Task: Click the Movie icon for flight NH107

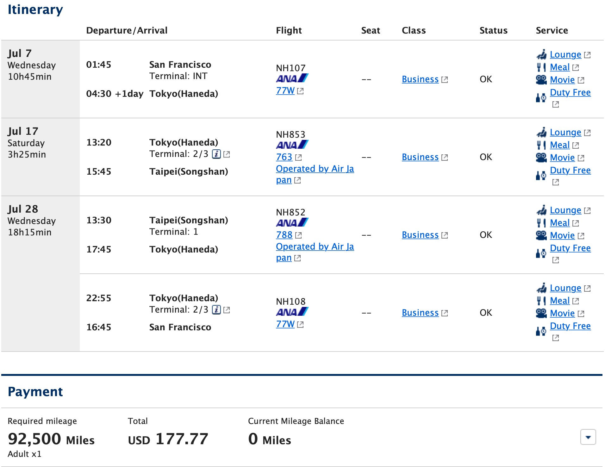Action: 541,80
